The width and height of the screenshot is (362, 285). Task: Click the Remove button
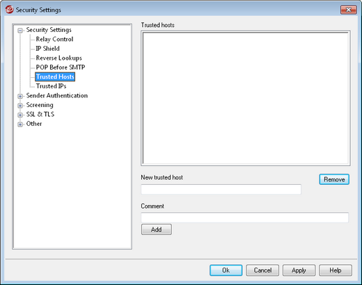(x=334, y=179)
